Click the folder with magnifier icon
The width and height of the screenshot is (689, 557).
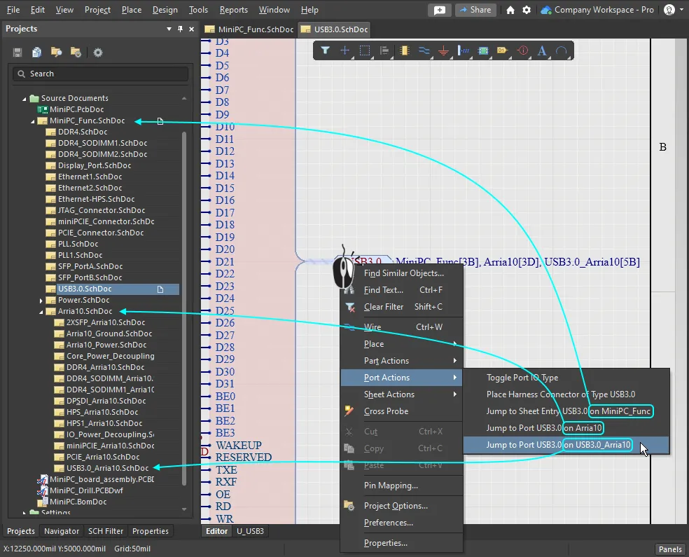pos(56,53)
